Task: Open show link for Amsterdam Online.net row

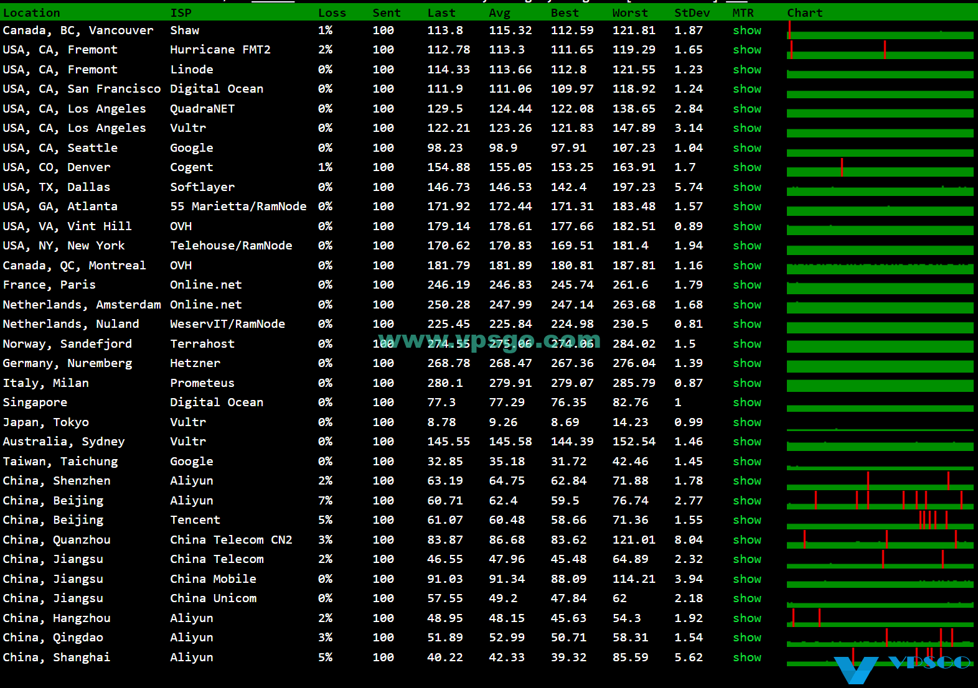Action: (746, 304)
